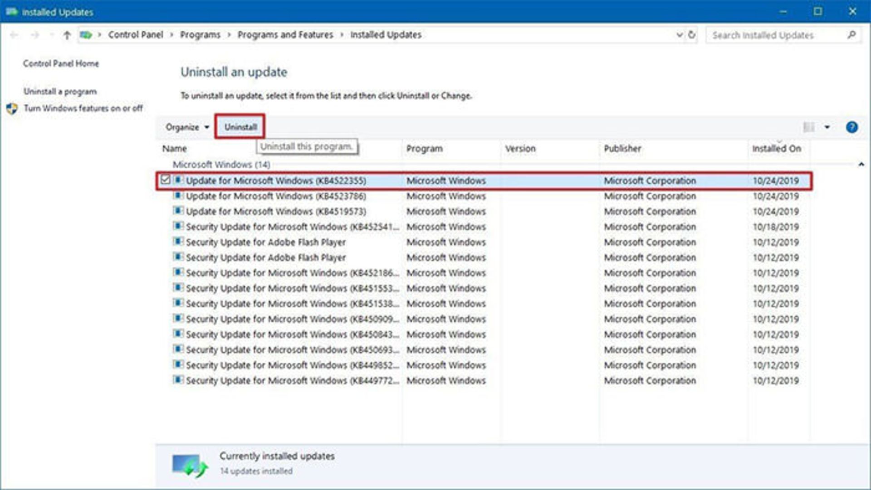Open Uninstall a program link

[60, 92]
